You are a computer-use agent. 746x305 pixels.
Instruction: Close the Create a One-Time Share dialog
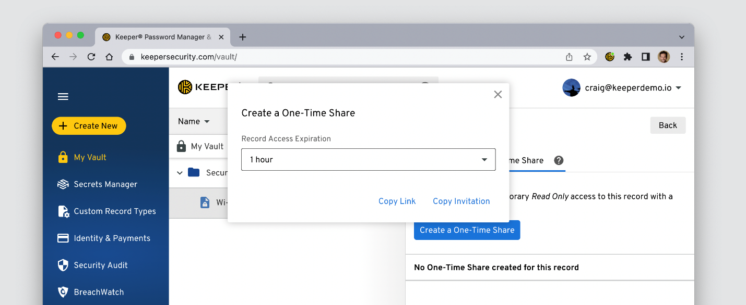[x=498, y=94]
